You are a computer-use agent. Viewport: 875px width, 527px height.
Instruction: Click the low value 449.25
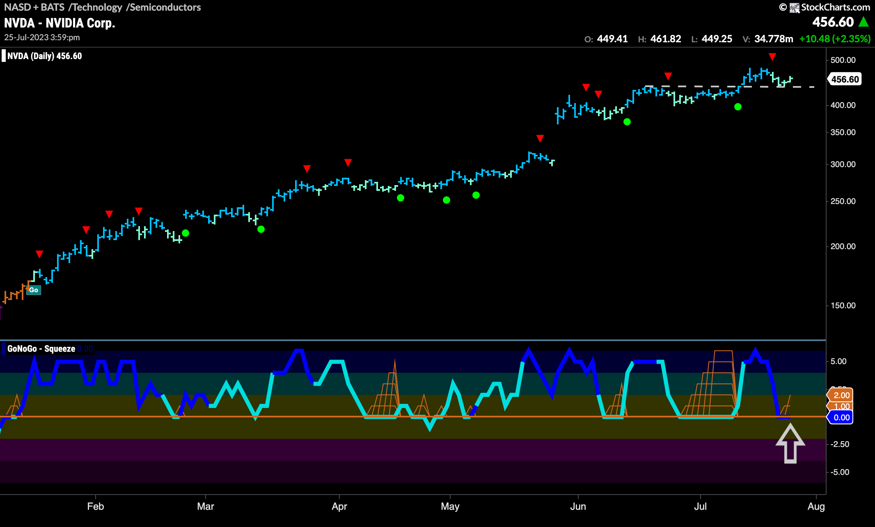(717, 39)
